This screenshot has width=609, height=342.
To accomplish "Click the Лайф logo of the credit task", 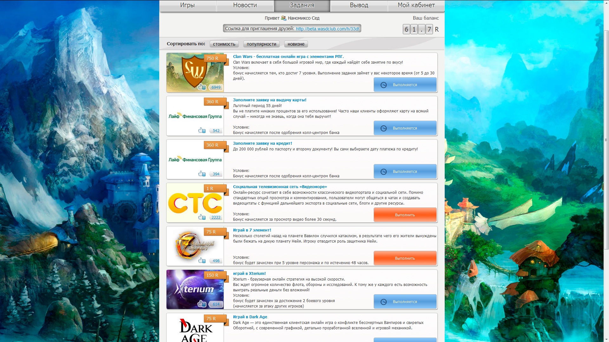I will tap(195, 159).
